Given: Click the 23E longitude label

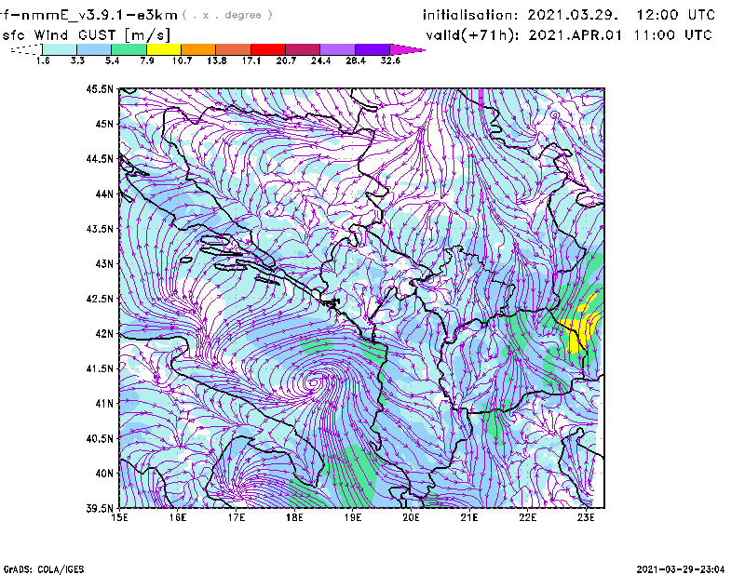Looking at the screenshot, I should point(586,517).
